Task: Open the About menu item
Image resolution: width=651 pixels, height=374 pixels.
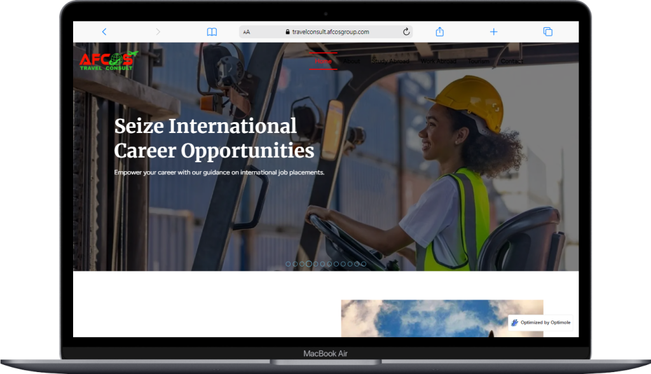Action: point(352,61)
